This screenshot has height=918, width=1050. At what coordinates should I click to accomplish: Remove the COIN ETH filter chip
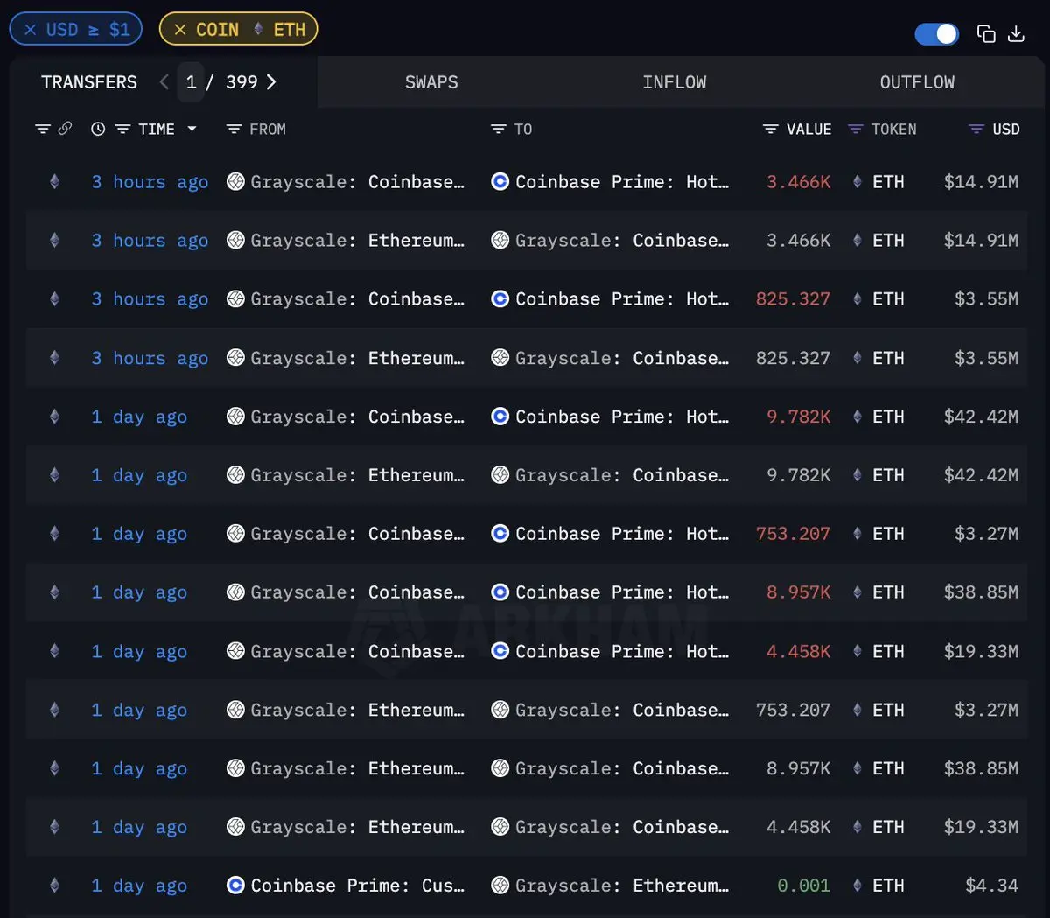tap(180, 30)
